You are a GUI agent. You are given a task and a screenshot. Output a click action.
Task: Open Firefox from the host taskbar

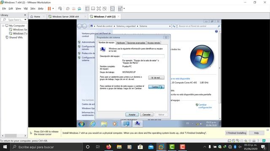click(x=109, y=147)
